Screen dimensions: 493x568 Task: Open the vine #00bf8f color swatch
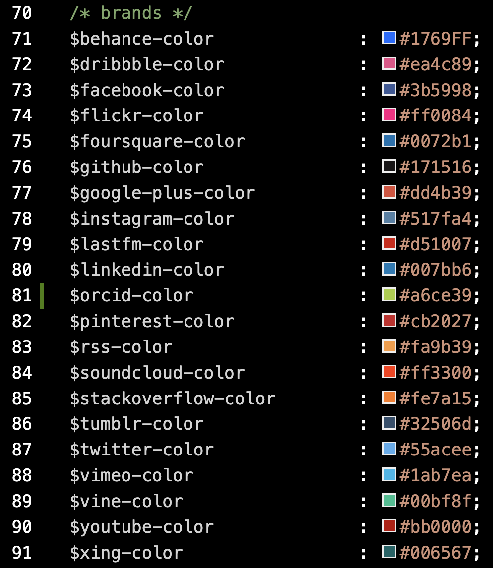coord(389,500)
